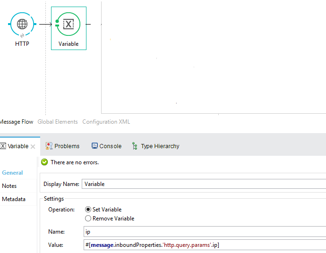
Task: Select the HTTP connector icon in flow
Action: coord(22,24)
